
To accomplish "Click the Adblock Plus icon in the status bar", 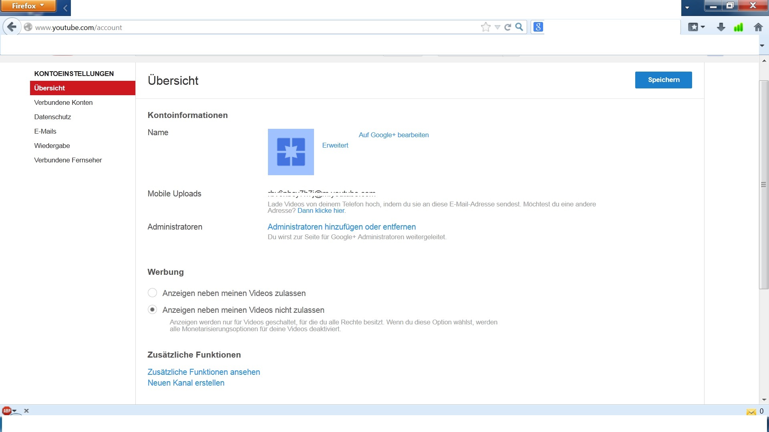I will click(x=7, y=410).
